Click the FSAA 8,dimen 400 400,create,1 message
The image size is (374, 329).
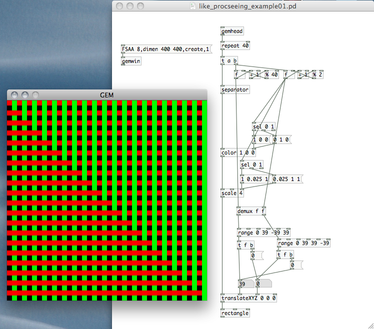166,49
